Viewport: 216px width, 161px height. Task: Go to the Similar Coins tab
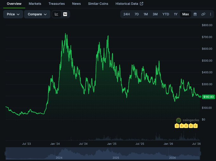tap(98, 4)
